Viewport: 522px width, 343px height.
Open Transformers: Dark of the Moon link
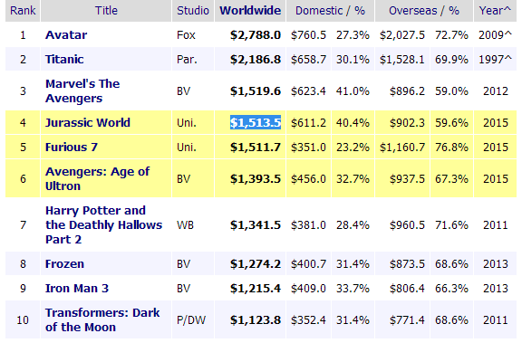click(102, 319)
